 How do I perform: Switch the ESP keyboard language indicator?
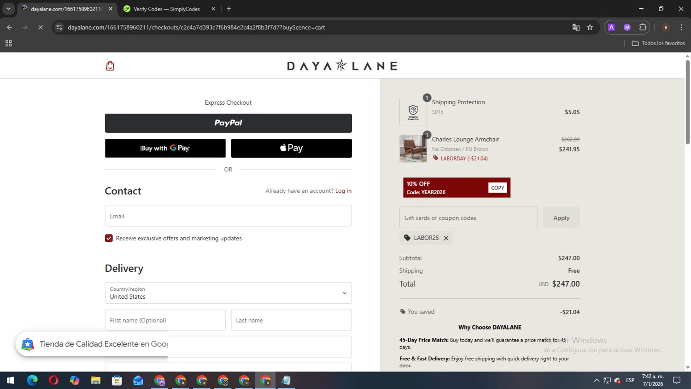[630, 381]
